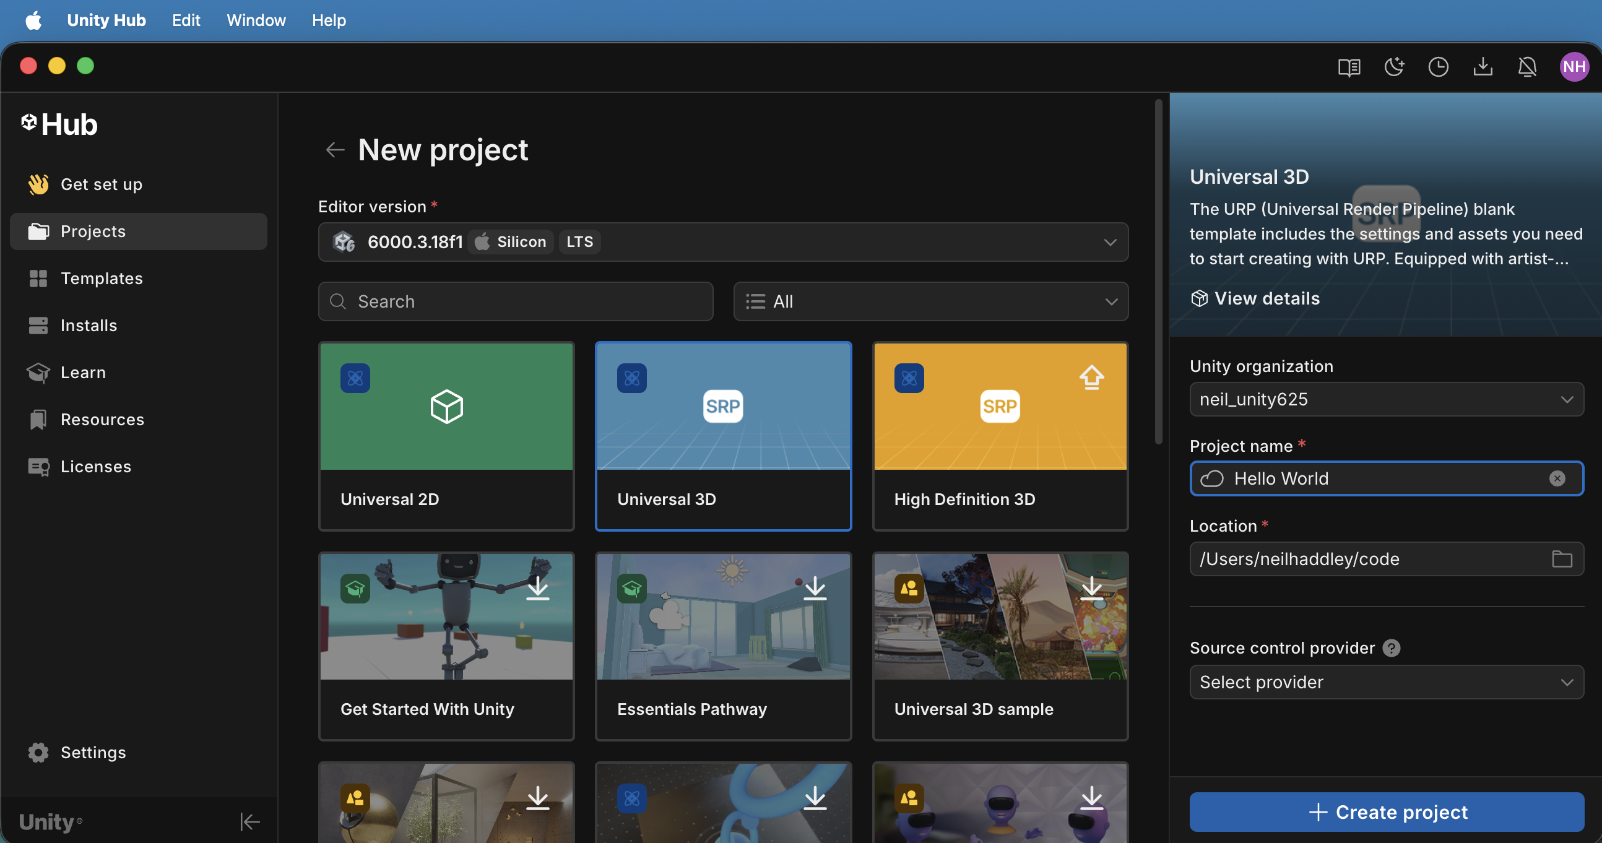Click the sample badge on Universal 3D sample
This screenshot has height=843, width=1602.
[909, 587]
